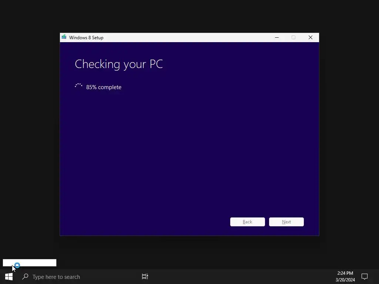Click the Windows 8 Setup title icon
This screenshot has width=379, height=284.
(x=64, y=37)
